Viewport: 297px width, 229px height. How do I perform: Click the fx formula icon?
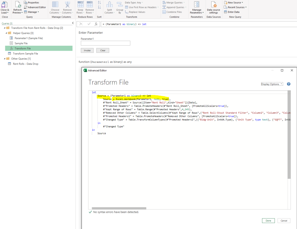tap(96, 24)
